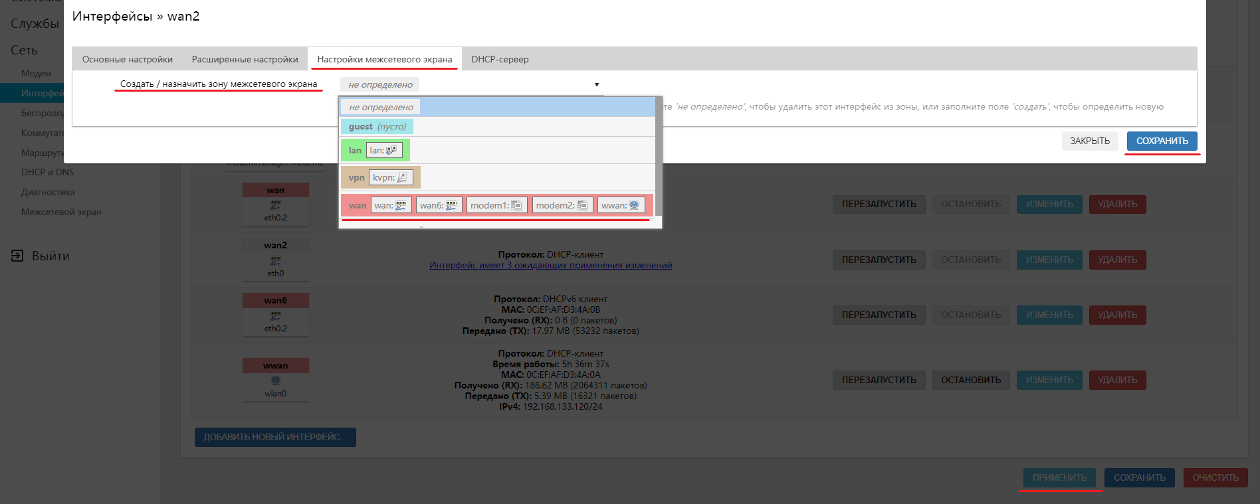Open Сеть sidebar menu
The height and width of the screenshot is (504, 1260).
pyautogui.click(x=24, y=50)
